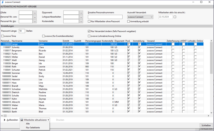Image resolution: width=214 pixels, height=131 pixels.
Task: Enable 'zvoove Lohnabrechnung Online' checkbox
Action: (89, 36)
